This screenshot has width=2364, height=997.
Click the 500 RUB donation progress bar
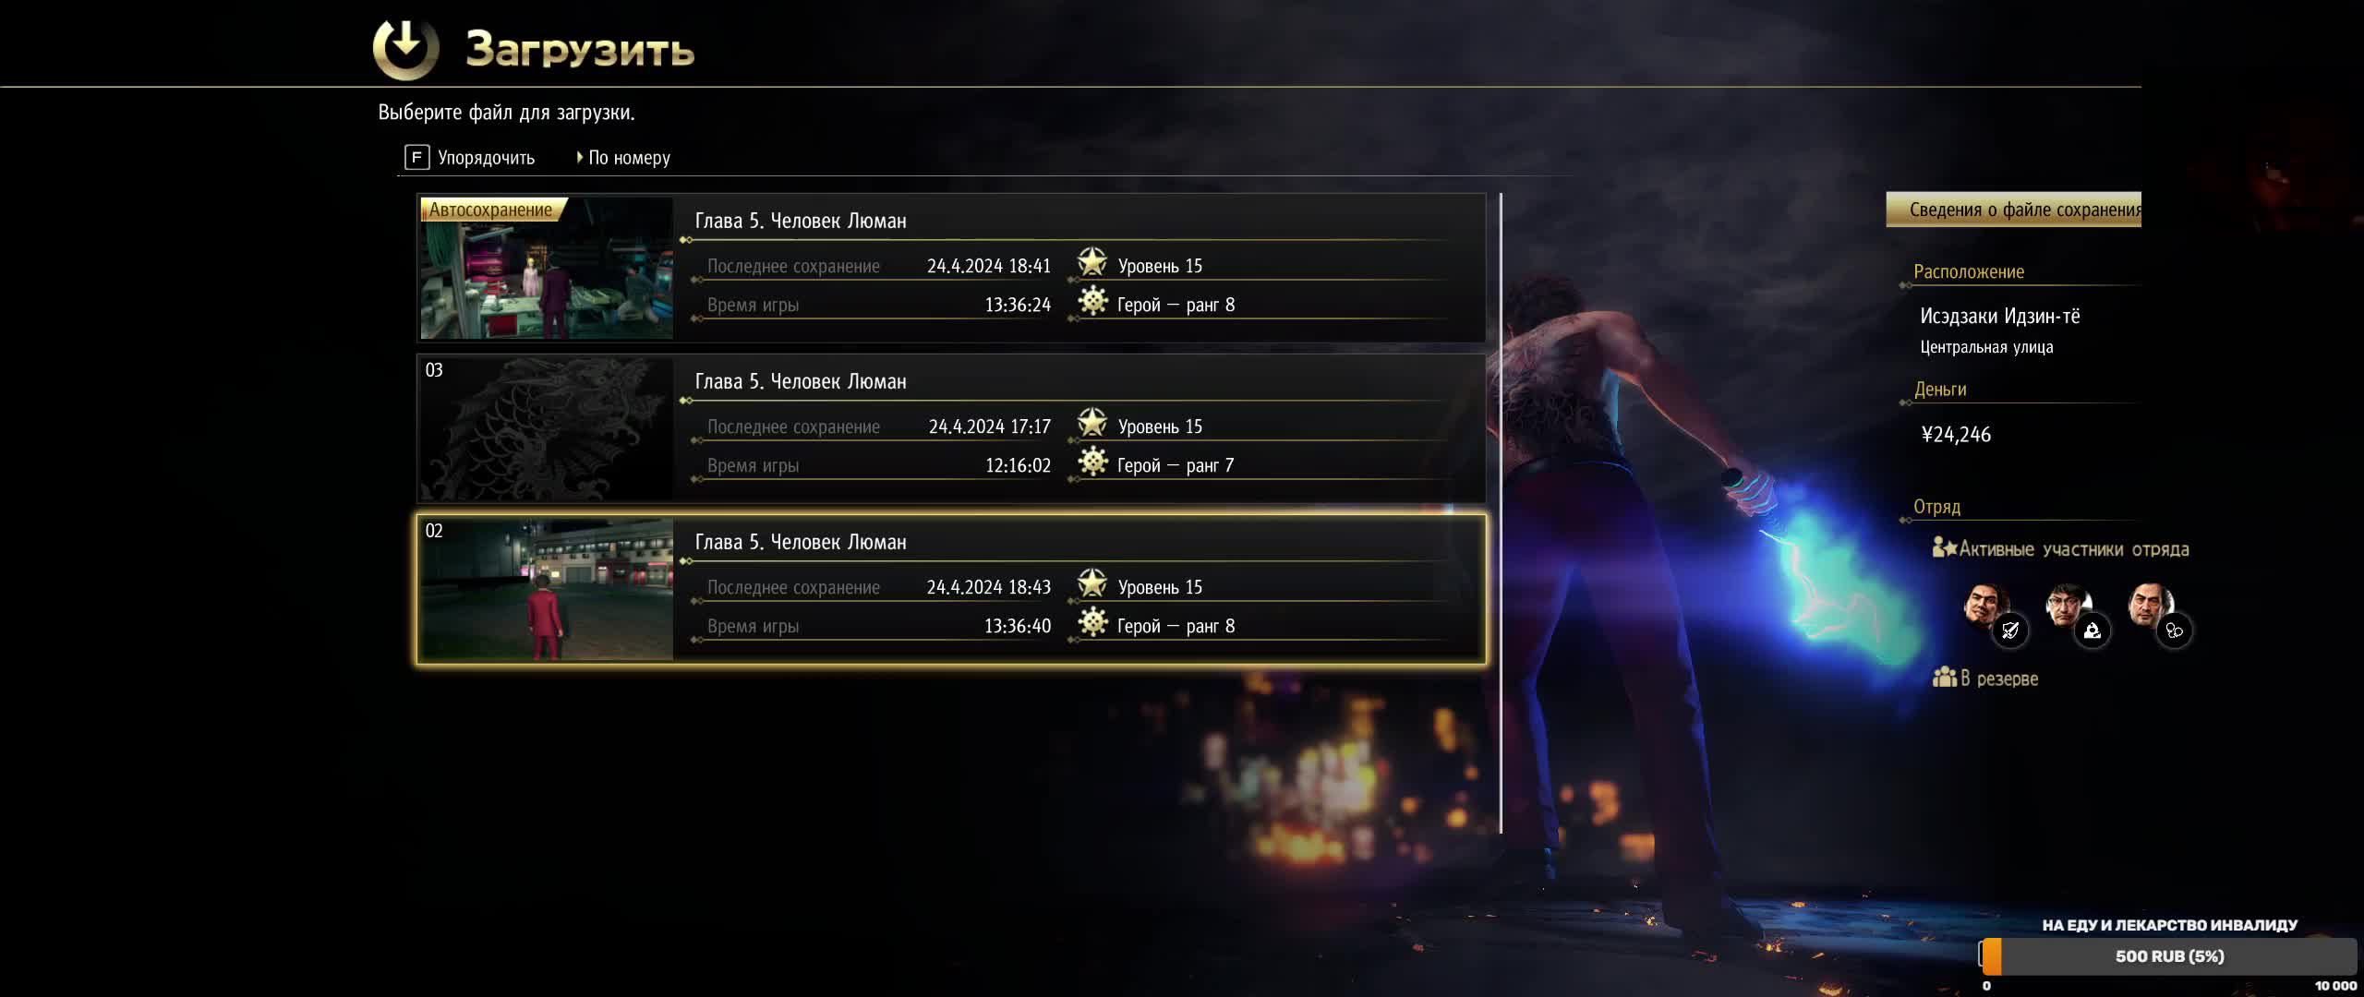(x=2168, y=956)
